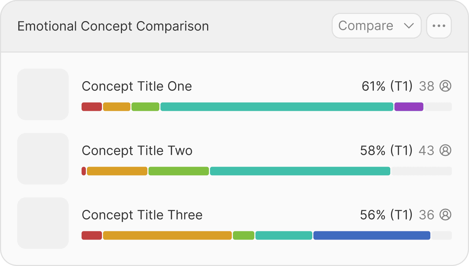Click the Concept Title Two label
The width and height of the screenshot is (469, 266).
[x=137, y=151]
